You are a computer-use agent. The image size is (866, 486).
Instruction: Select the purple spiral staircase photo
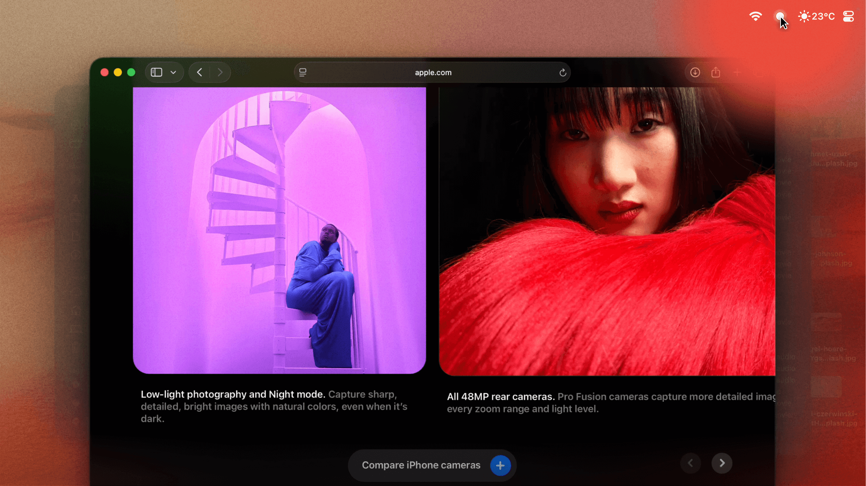(x=279, y=230)
